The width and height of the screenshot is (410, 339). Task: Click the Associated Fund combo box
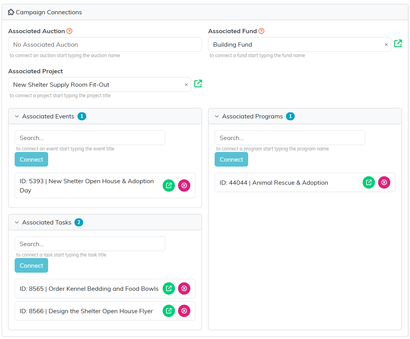299,44
